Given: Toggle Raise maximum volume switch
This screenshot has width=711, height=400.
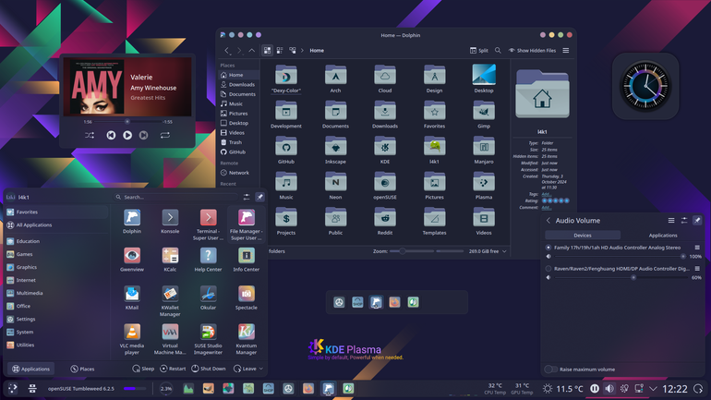Looking at the screenshot, I should (551, 370).
